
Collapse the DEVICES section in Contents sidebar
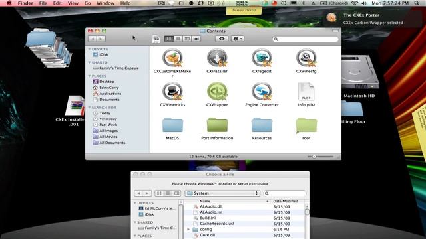click(x=89, y=49)
